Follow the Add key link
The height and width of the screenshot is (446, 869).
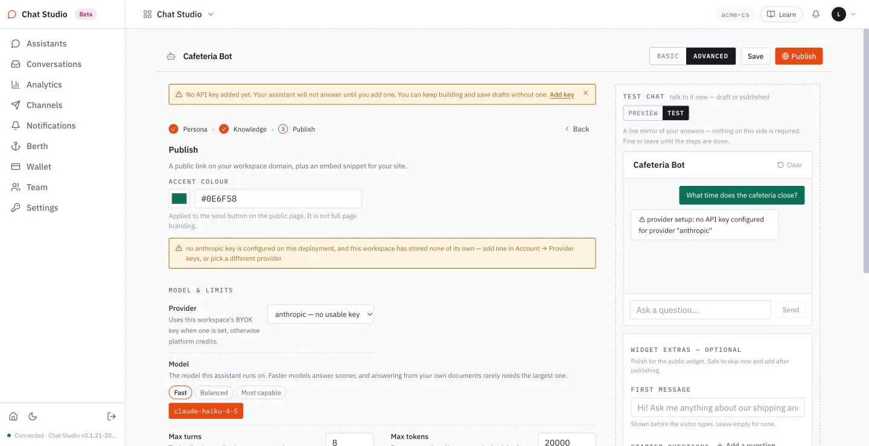coord(562,95)
